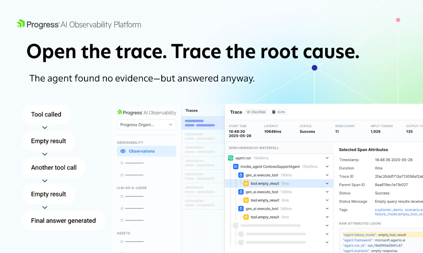Image resolution: width=423 pixels, height=253 pixels.
Task: Select the gen_ai.execute_tool 240ms span
Action: tap(279, 209)
